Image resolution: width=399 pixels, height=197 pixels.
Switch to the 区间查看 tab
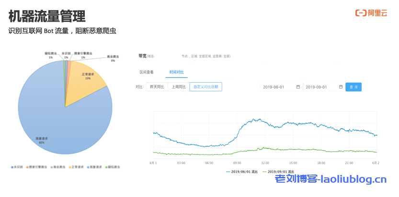point(147,72)
